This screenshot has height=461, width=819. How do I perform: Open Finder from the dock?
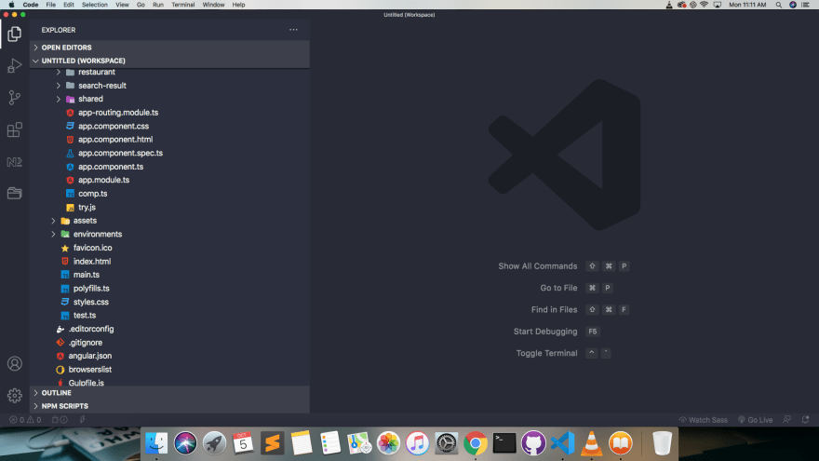pos(156,443)
